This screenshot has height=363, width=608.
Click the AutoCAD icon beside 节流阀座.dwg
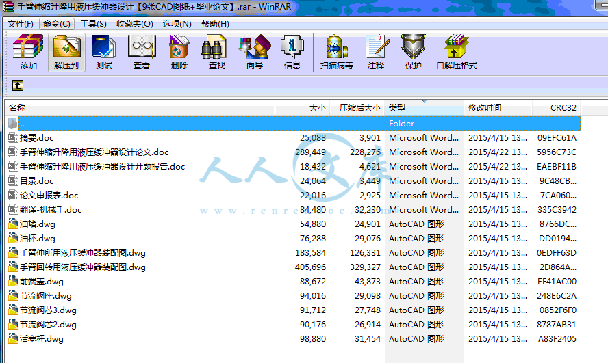tap(13, 295)
